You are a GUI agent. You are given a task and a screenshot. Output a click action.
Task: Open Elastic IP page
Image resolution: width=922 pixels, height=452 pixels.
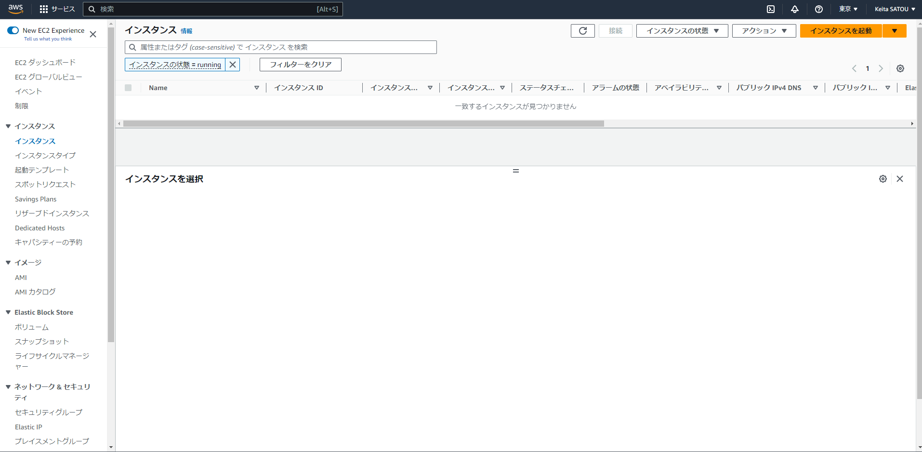pos(28,427)
